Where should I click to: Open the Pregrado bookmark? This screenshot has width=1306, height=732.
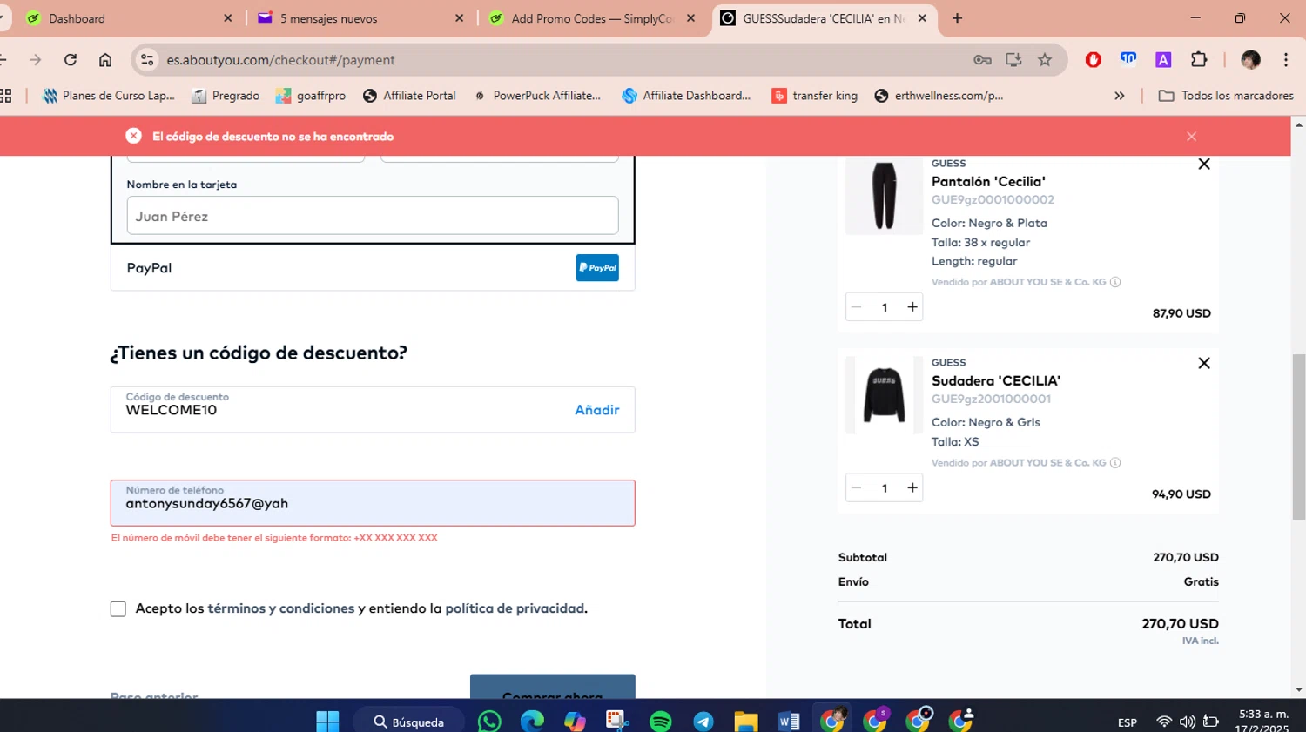pyautogui.click(x=226, y=96)
